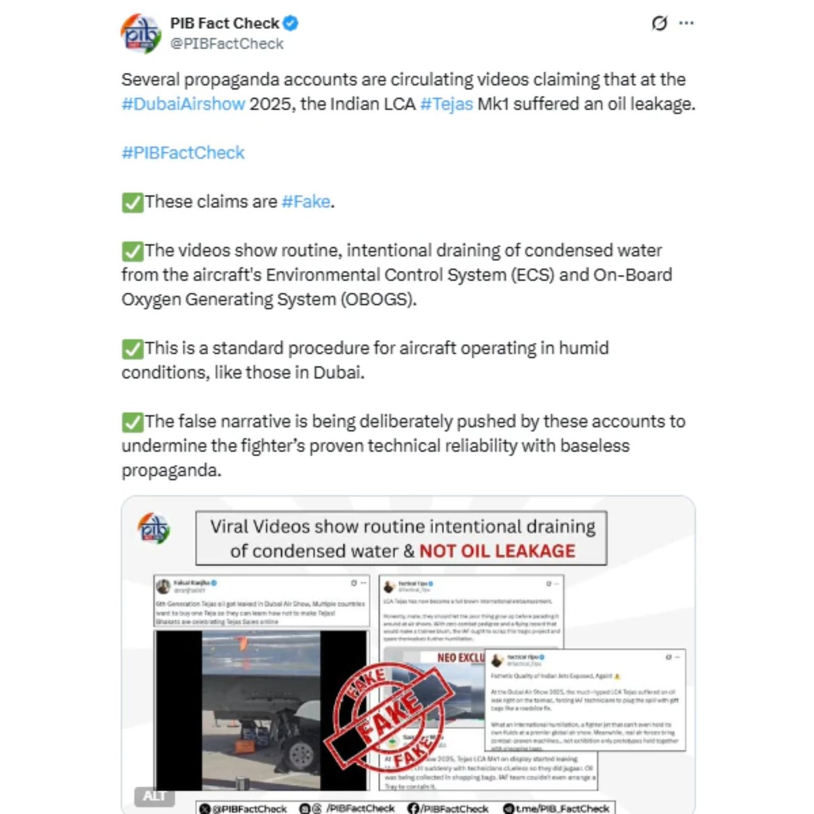814x814 pixels.
Task: Click the PIB Fact Check profile avatar
Action: click(141, 34)
